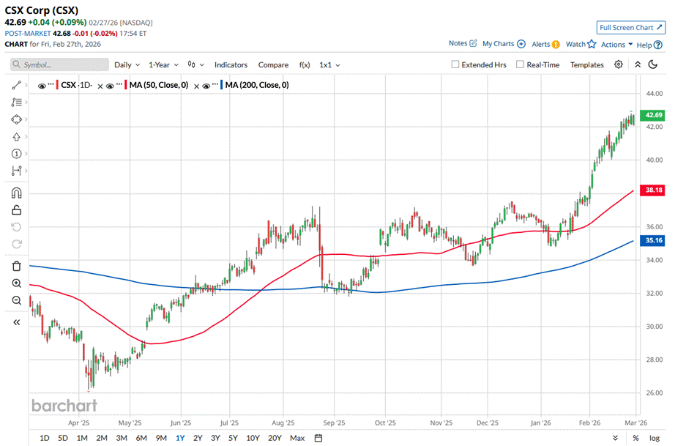Image resolution: width=686 pixels, height=446 pixels.
Task: Open the Daily frequency dropdown
Action: click(127, 64)
